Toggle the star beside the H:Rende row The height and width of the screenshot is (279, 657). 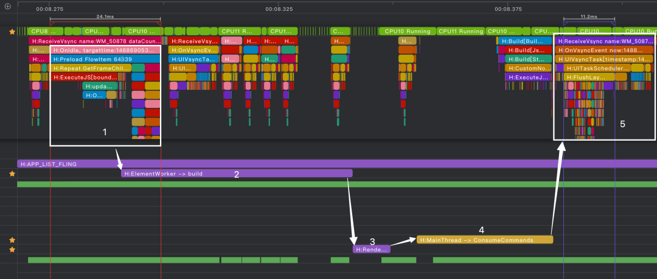click(12, 249)
